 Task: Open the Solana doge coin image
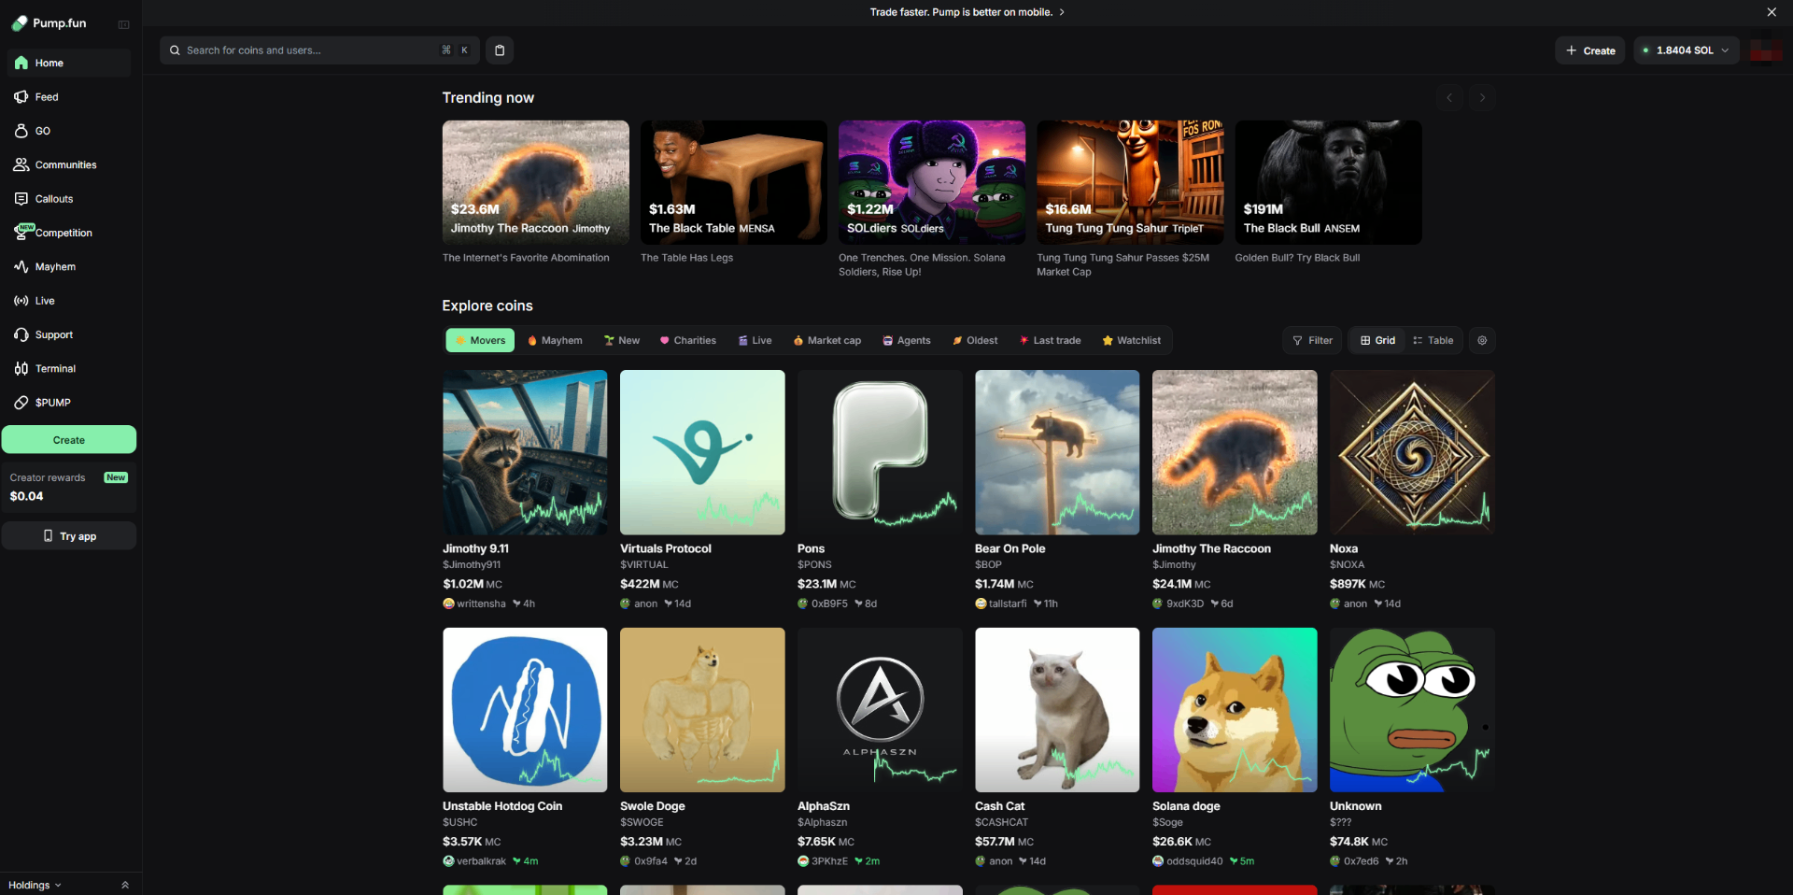pos(1235,710)
